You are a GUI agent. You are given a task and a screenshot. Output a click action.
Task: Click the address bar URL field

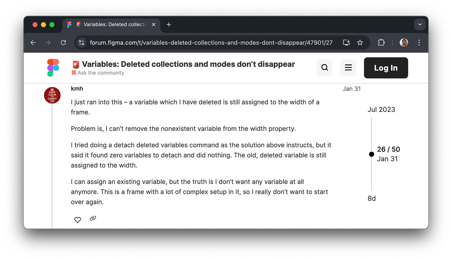211,42
